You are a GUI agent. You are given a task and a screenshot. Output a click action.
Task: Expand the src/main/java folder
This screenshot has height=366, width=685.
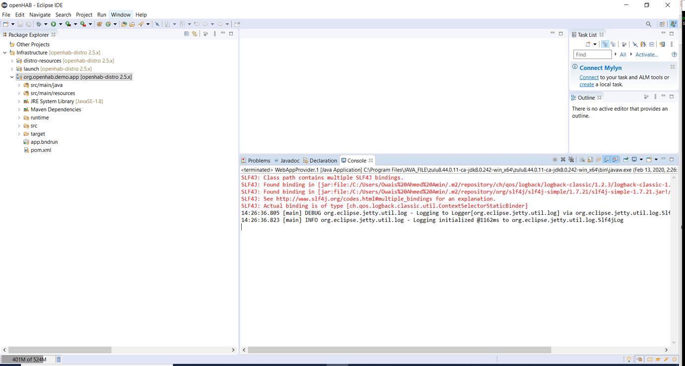(x=19, y=85)
